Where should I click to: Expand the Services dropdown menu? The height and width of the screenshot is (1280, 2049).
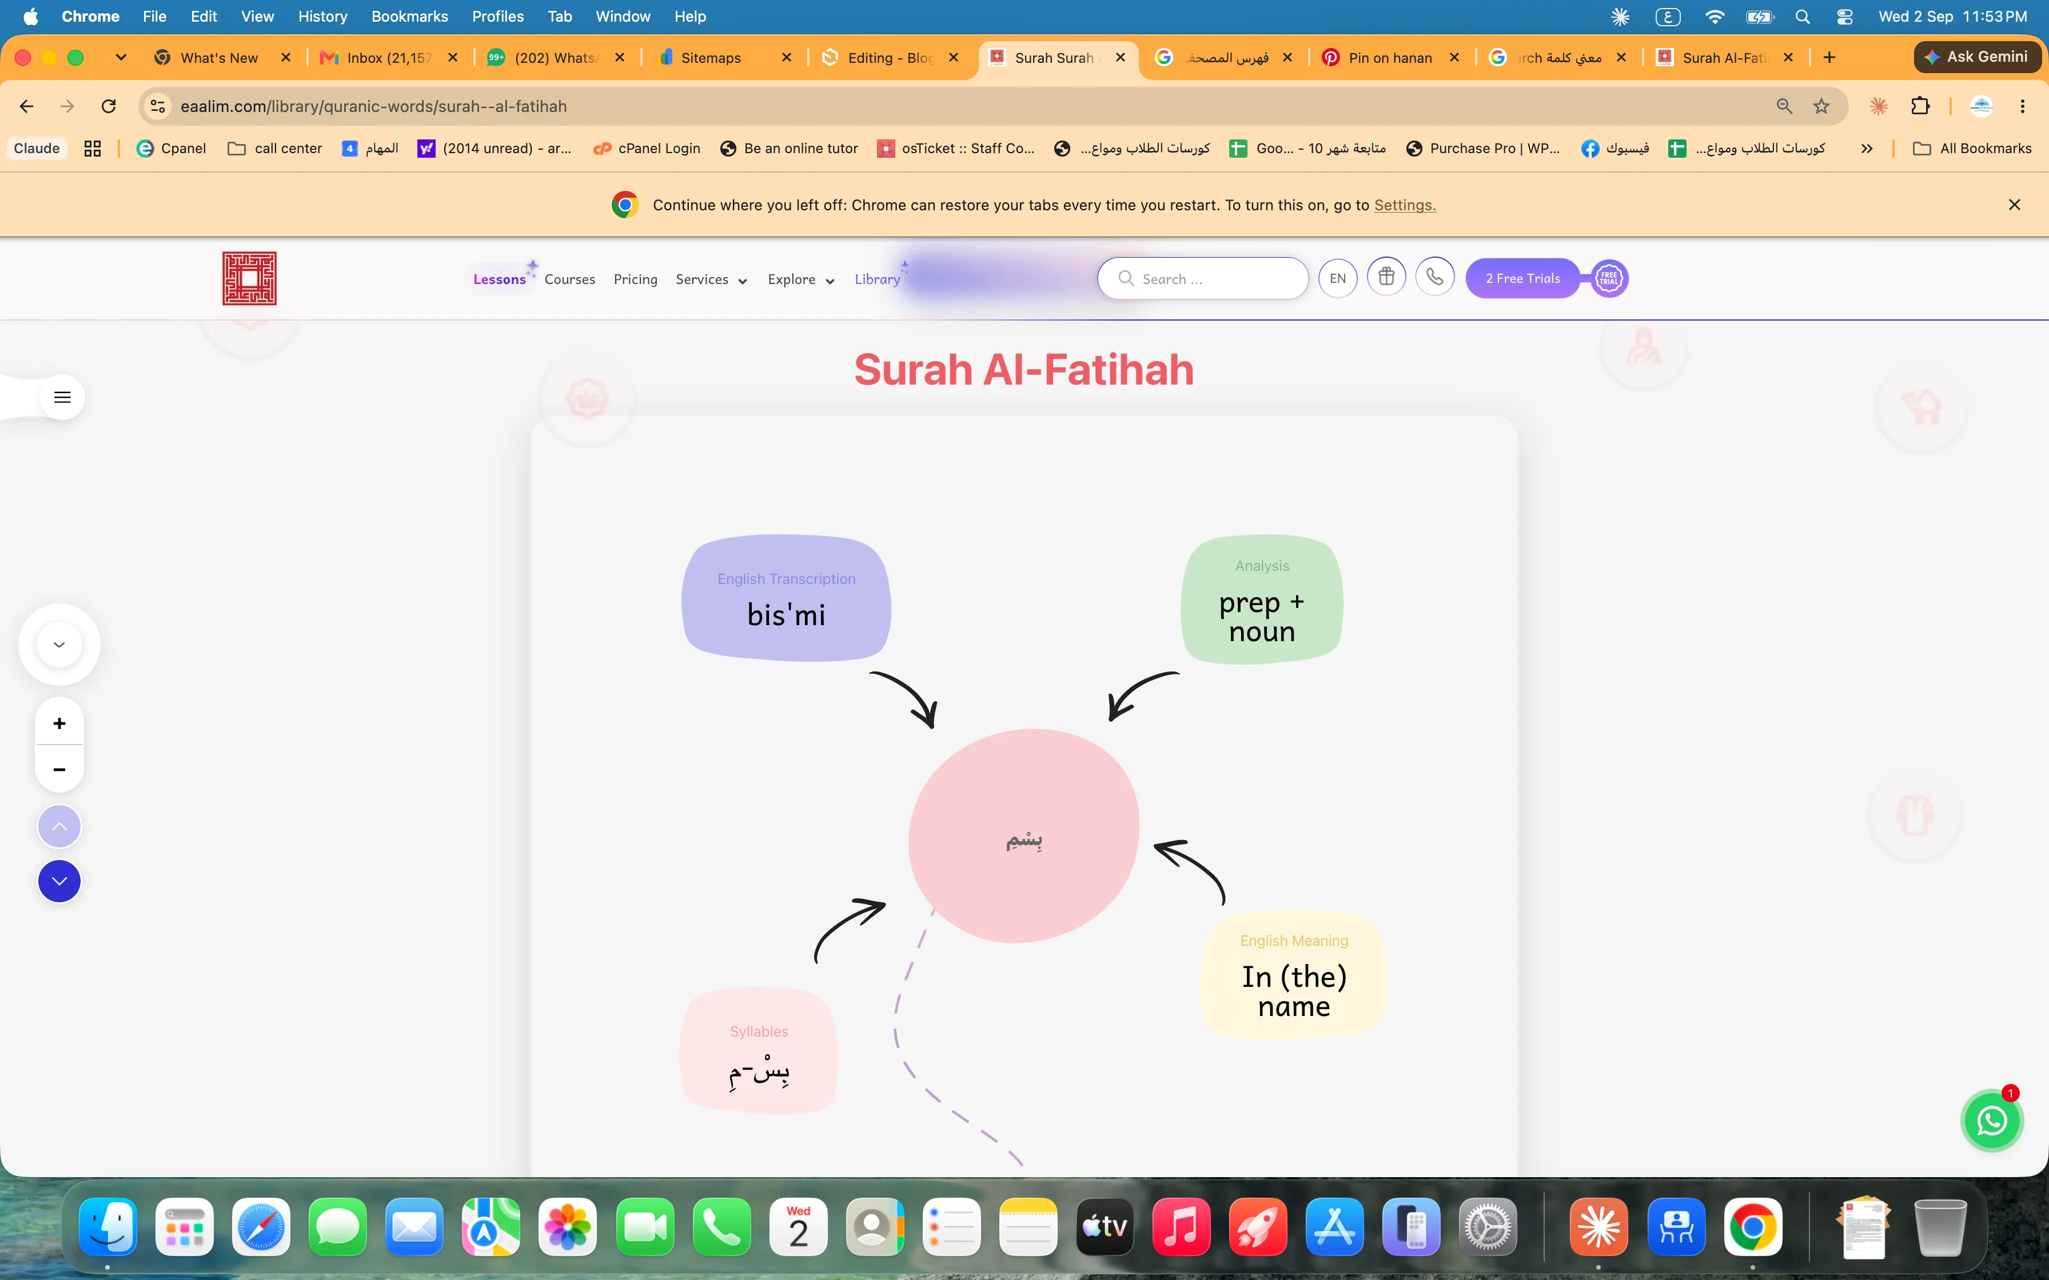(x=711, y=279)
